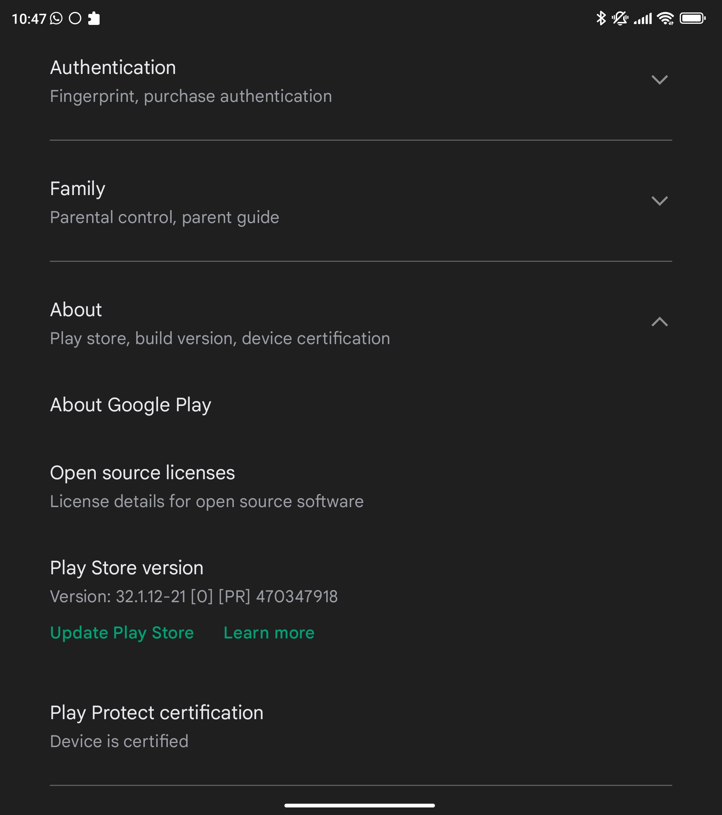Tap the Wi-Fi status icon
The height and width of the screenshot is (815, 722).
(x=665, y=18)
